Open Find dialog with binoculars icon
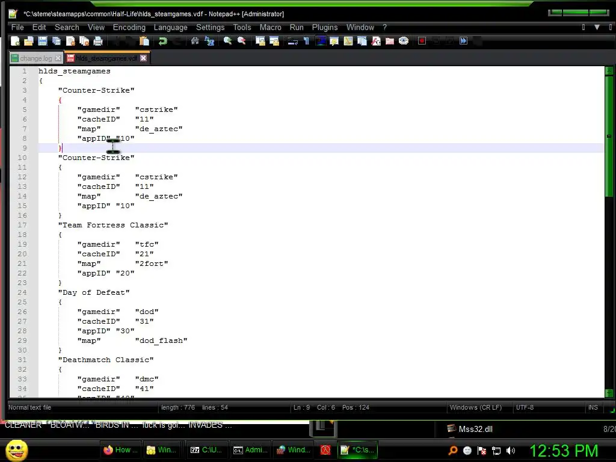The height and width of the screenshot is (462, 616). (195, 41)
